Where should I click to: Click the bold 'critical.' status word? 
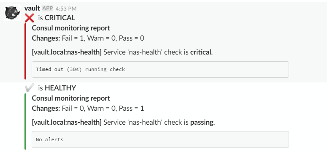[x=201, y=52]
